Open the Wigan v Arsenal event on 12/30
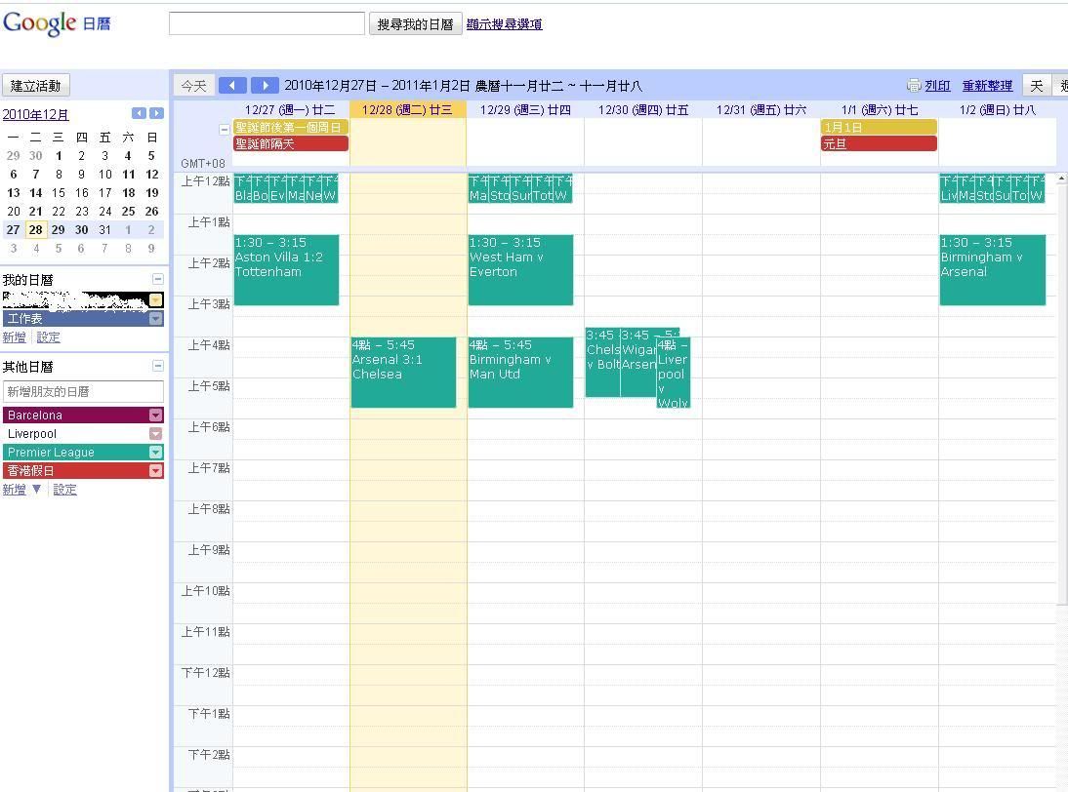Viewport: 1068px width, 792px height. click(638, 363)
